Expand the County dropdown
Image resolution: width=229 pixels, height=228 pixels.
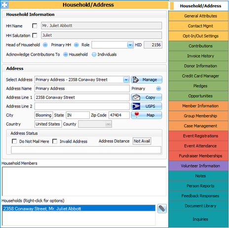108,124
